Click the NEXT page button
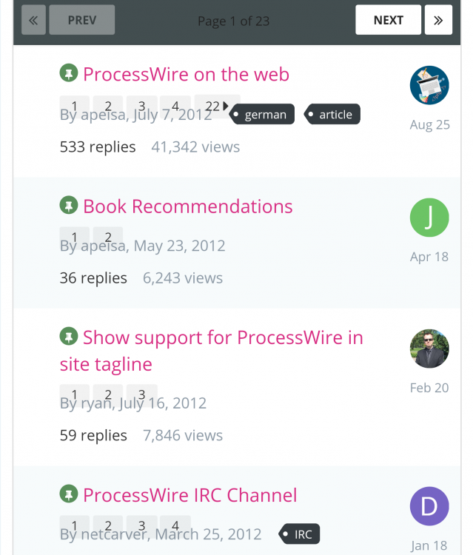The image size is (473, 555). pyautogui.click(x=388, y=20)
